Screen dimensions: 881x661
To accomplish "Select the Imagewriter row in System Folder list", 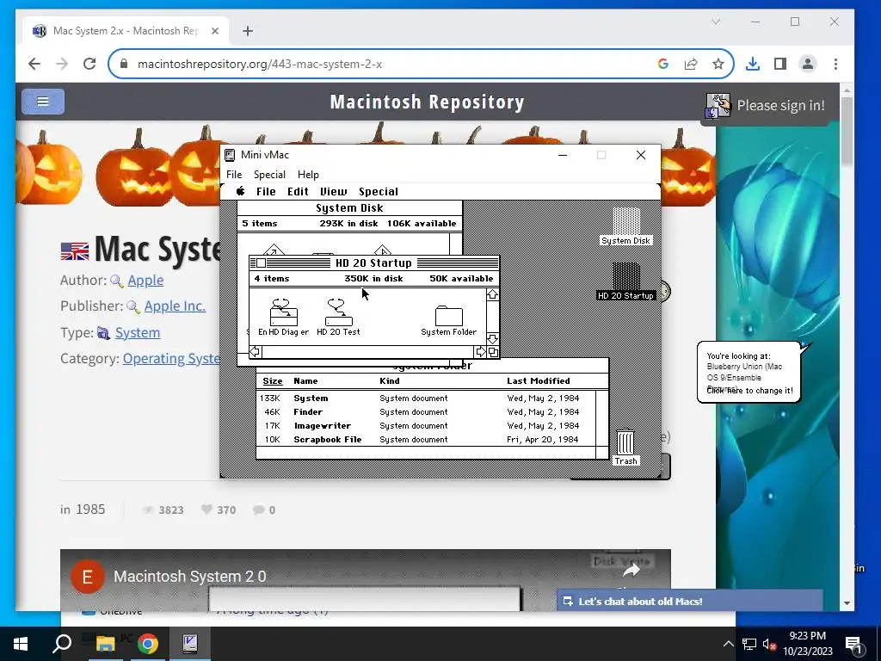I will point(426,426).
